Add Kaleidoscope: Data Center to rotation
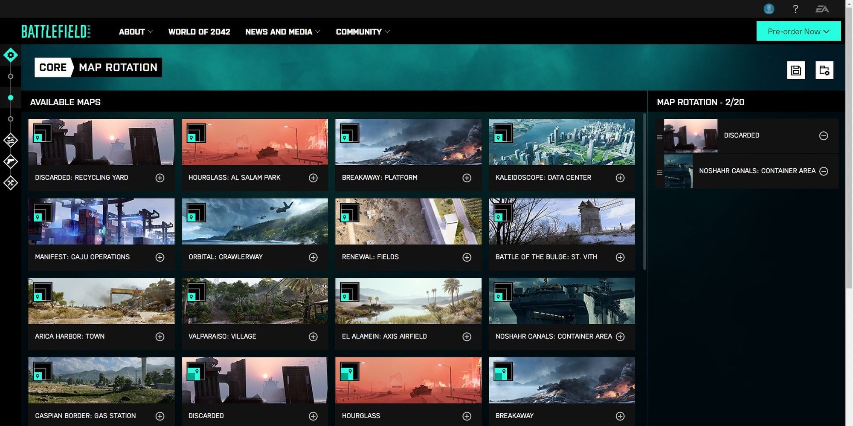This screenshot has height=426, width=853. point(620,178)
